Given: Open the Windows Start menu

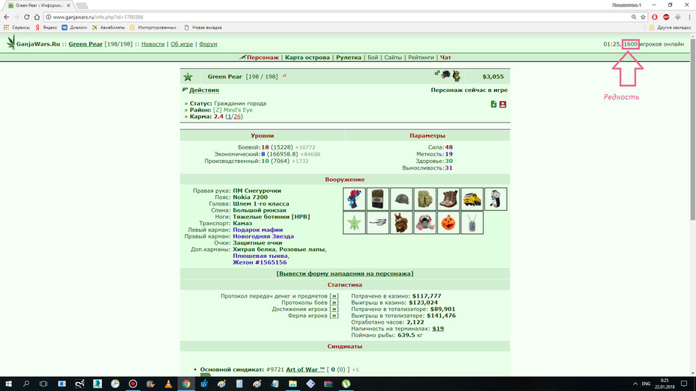Looking at the screenshot, I should click(8, 384).
